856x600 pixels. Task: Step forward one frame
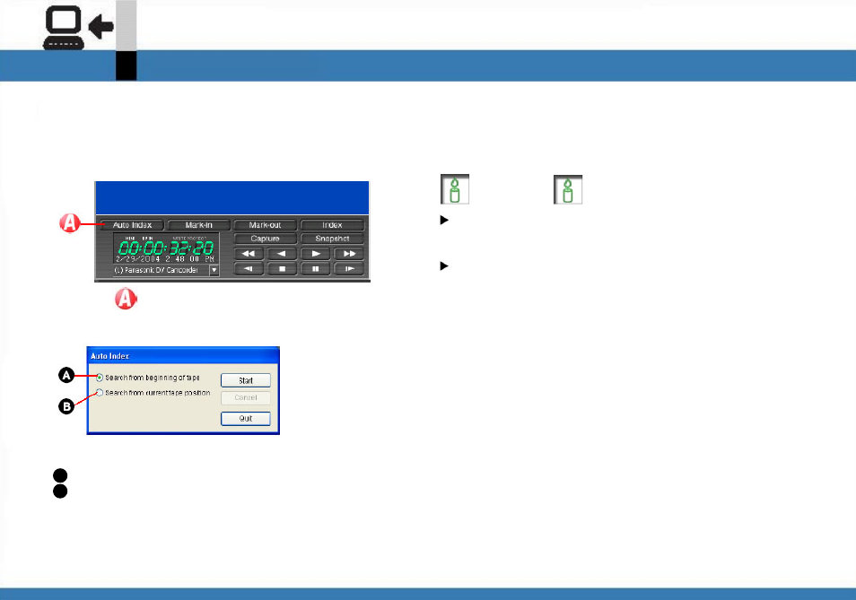[x=349, y=268]
